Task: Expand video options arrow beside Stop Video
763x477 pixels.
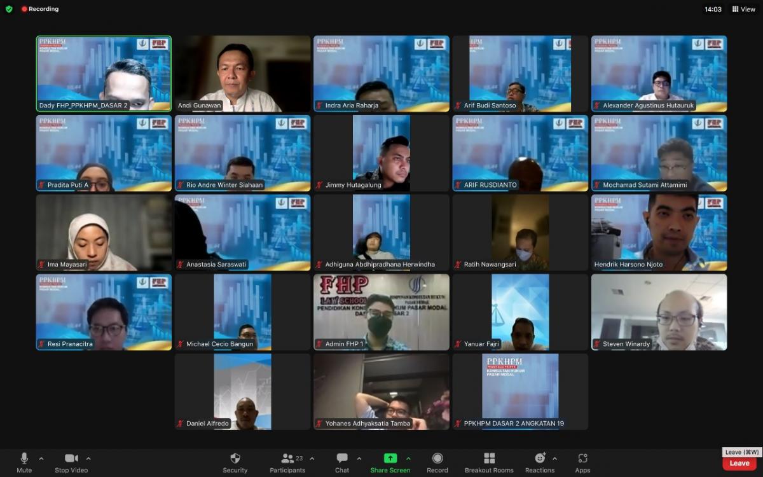Action: pyautogui.click(x=88, y=459)
